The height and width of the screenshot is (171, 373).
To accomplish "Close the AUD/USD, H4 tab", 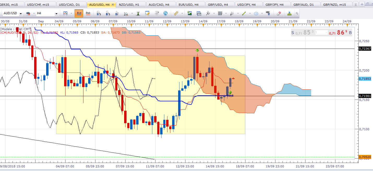I will (x=113, y=4).
